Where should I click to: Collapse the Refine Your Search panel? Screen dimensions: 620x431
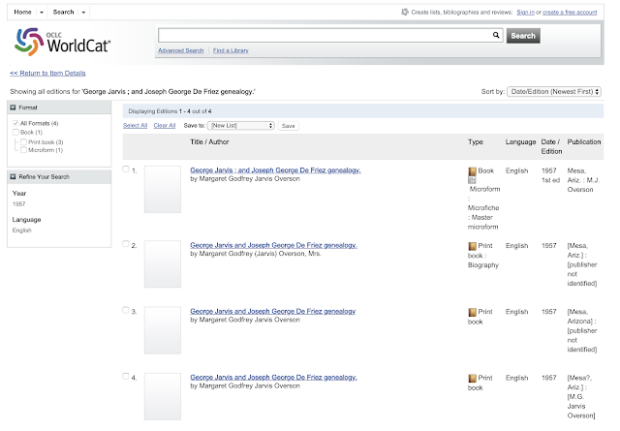point(15,176)
